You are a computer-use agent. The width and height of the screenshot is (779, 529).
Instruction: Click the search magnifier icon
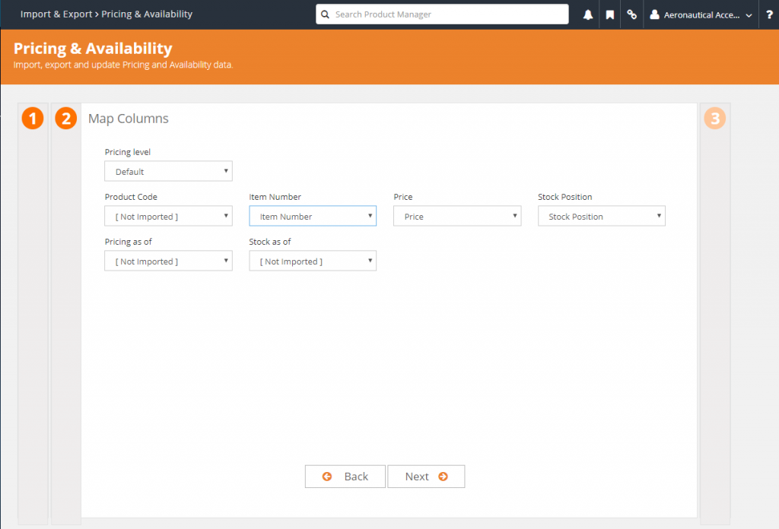pos(325,14)
